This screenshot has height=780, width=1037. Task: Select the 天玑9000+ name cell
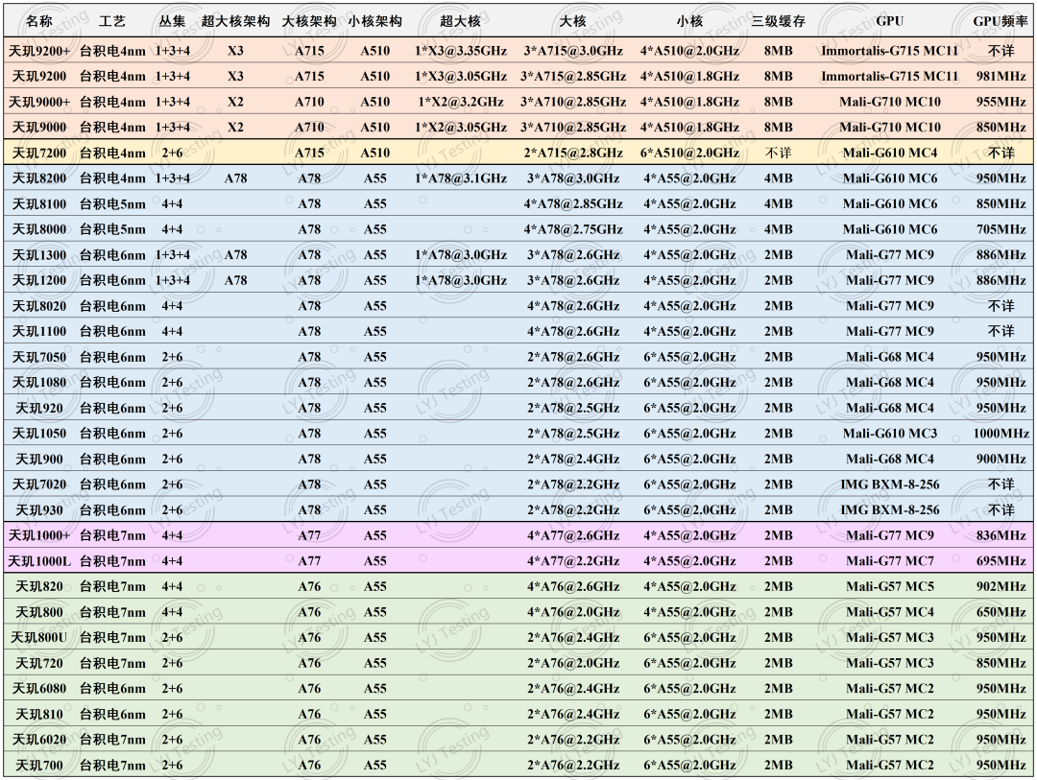tap(39, 102)
